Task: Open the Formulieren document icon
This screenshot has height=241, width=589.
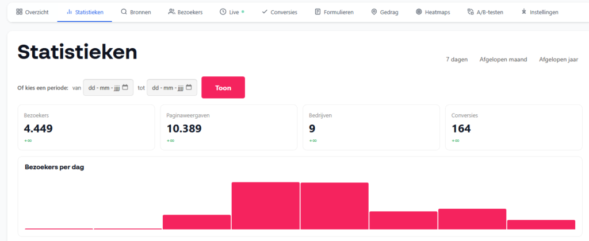Action: (318, 12)
